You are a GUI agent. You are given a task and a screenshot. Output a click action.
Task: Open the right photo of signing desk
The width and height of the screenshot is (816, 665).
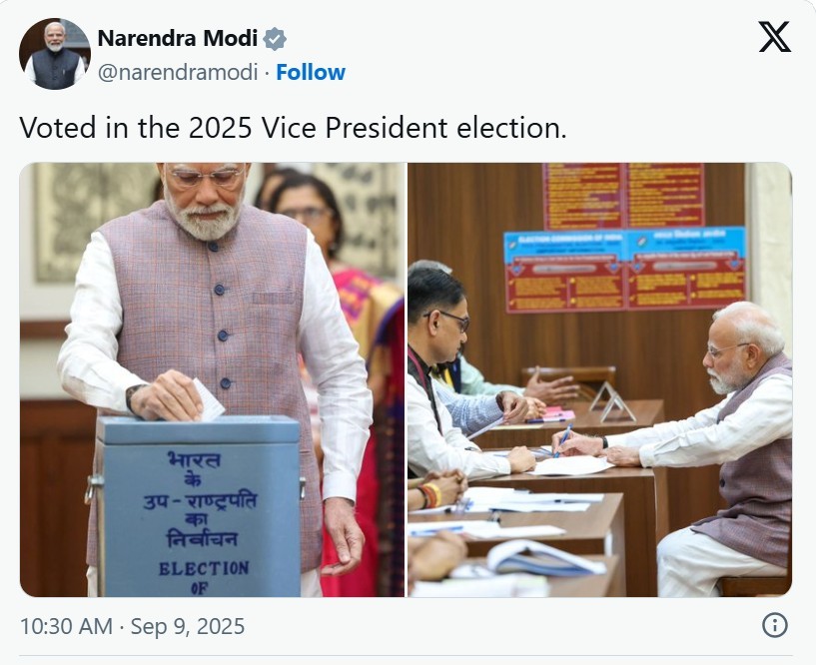click(x=599, y=379)
